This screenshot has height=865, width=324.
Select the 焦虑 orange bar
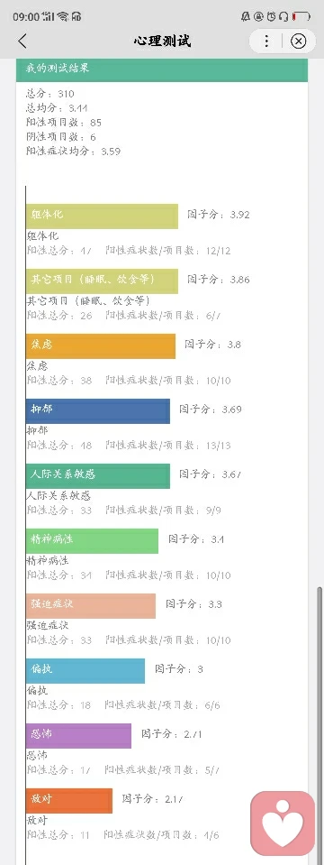point(101,345)
